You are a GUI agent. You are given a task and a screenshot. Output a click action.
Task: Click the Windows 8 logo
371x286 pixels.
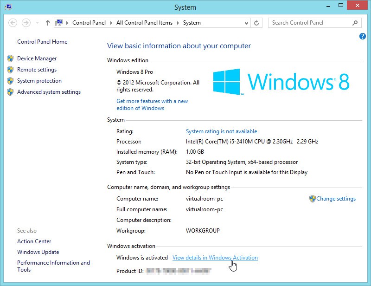281,82
